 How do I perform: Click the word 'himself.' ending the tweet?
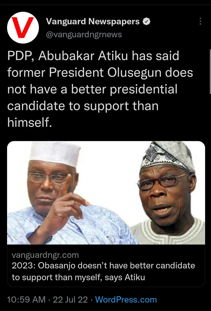click(x=30, y=122)
